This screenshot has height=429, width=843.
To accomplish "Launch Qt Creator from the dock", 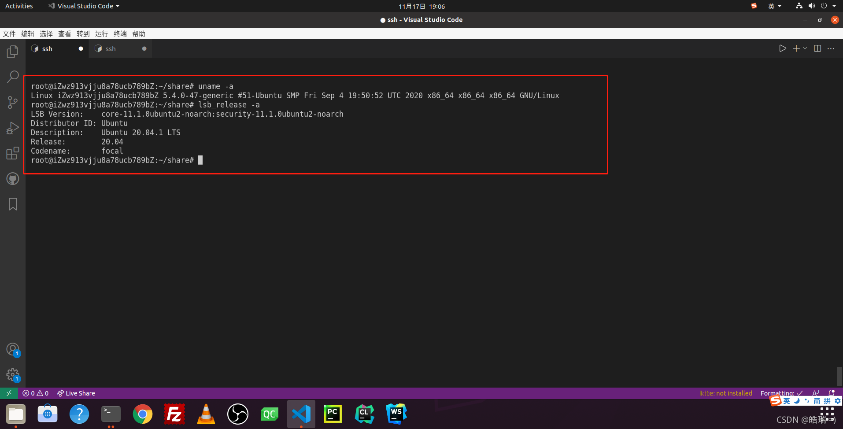I will pos(270,414).
